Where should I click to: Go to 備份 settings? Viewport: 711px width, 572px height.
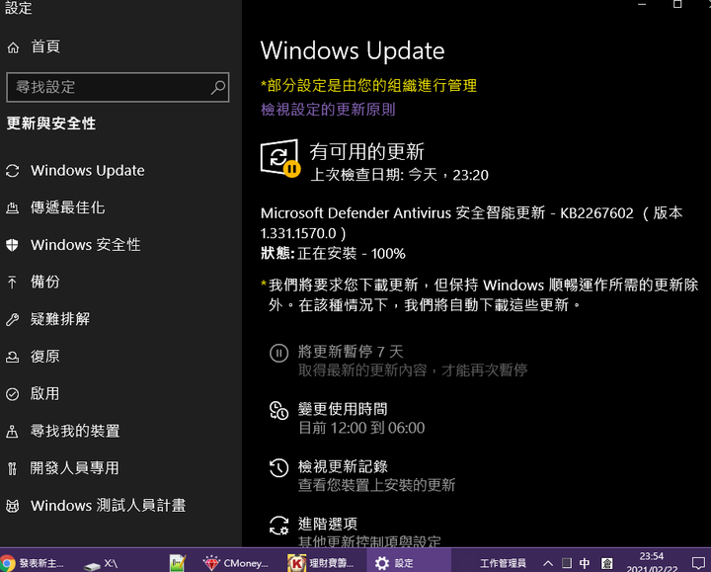click(x=44, y=283)
